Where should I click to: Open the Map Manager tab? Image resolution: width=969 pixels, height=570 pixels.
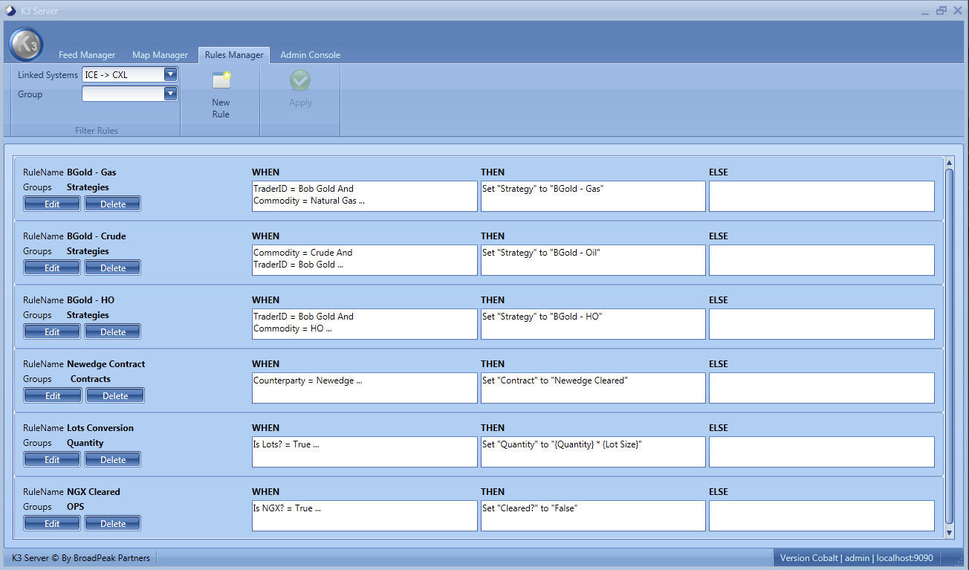(160, 55)
